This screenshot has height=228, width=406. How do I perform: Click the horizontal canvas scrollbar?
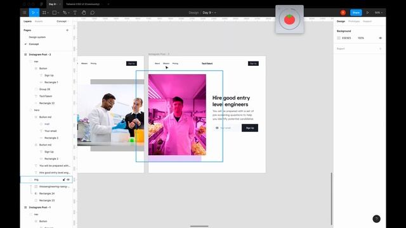(199, 226)
